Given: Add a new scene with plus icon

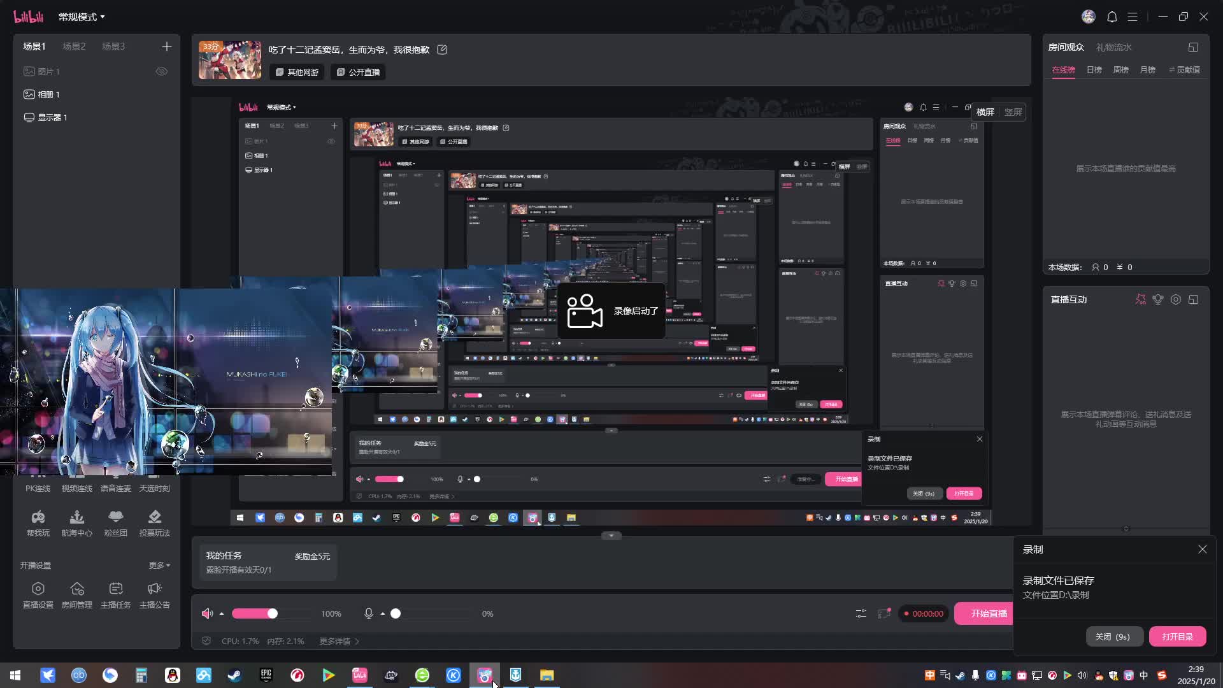Looking at the screenshot, I should (166, 47).
